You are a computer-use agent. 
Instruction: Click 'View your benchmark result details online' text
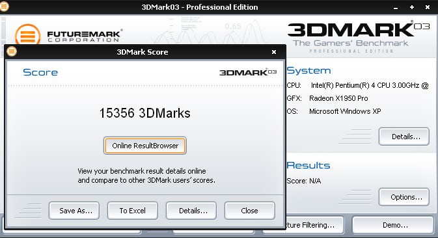coord(142,171)
